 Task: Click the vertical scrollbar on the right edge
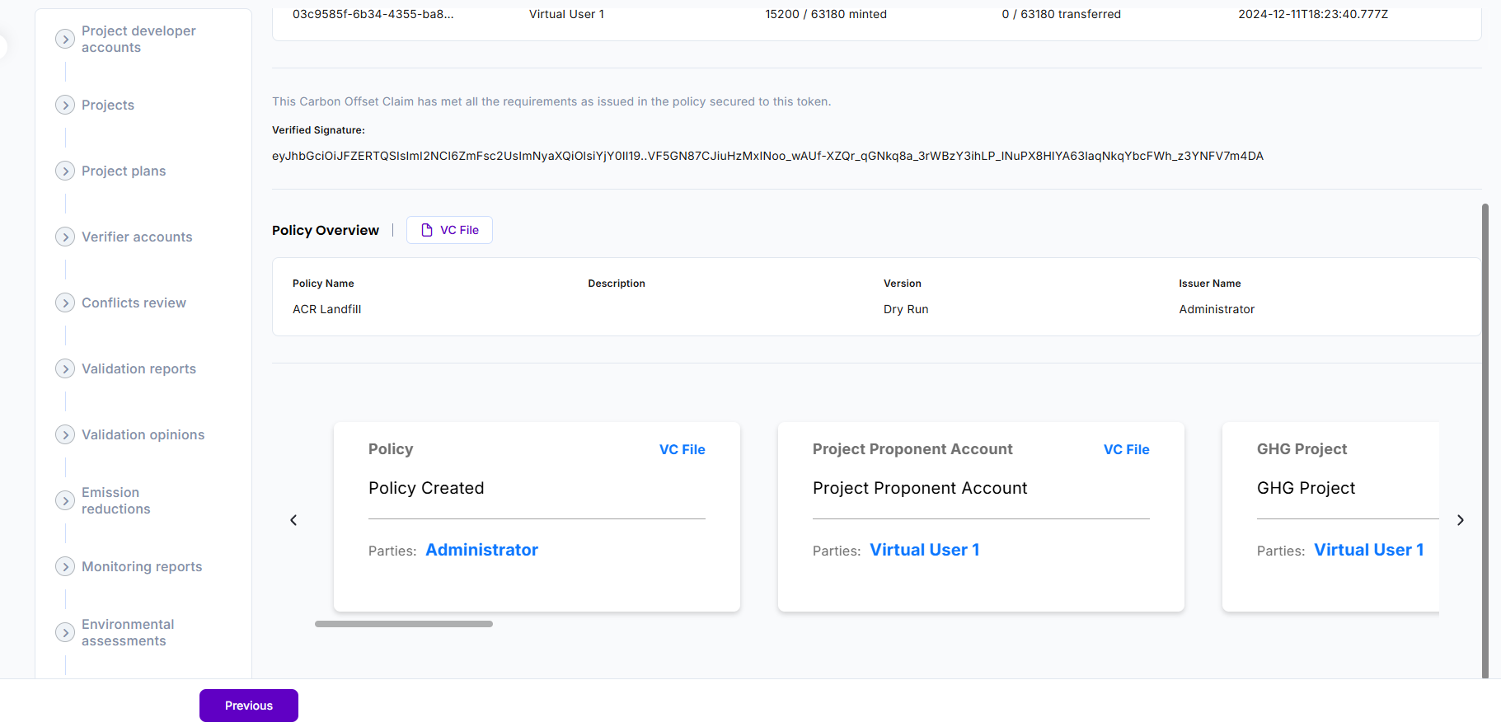(1485, 441)
